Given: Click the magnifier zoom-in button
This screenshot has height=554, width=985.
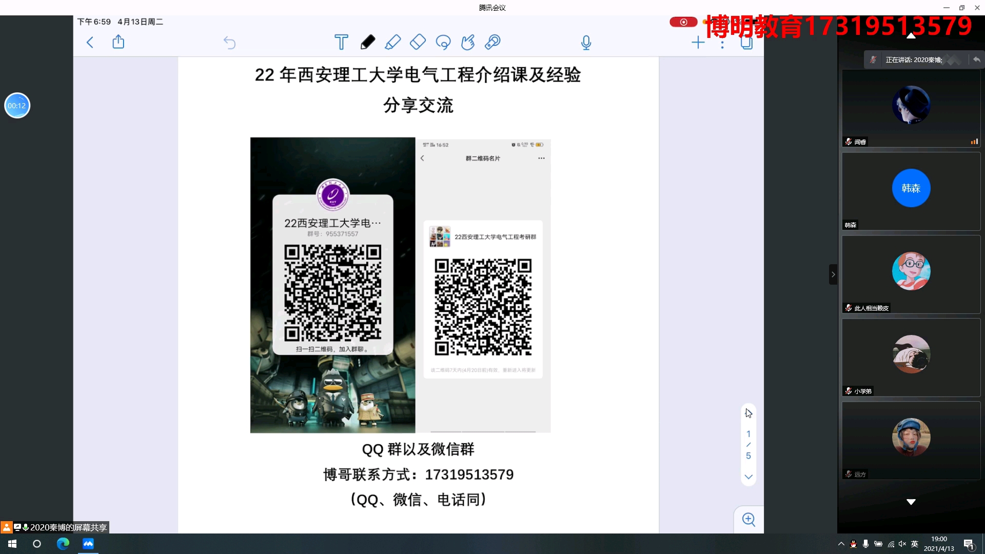Looking at the screenshot, I should click(x=749, y=520).
